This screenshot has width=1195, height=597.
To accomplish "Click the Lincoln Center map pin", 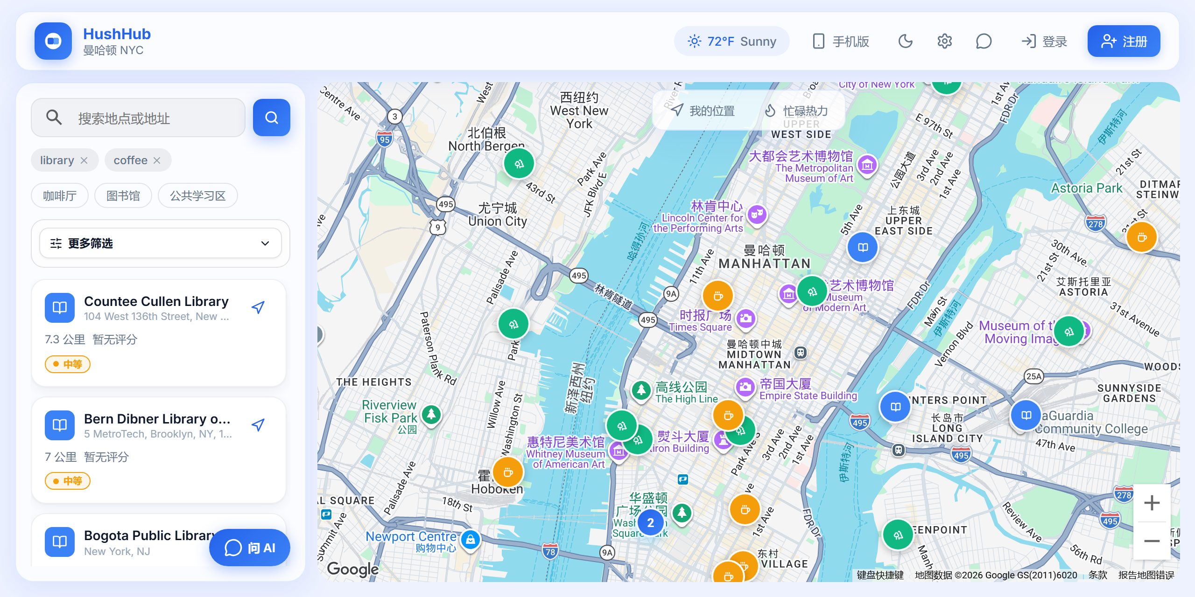I will 757,215.
